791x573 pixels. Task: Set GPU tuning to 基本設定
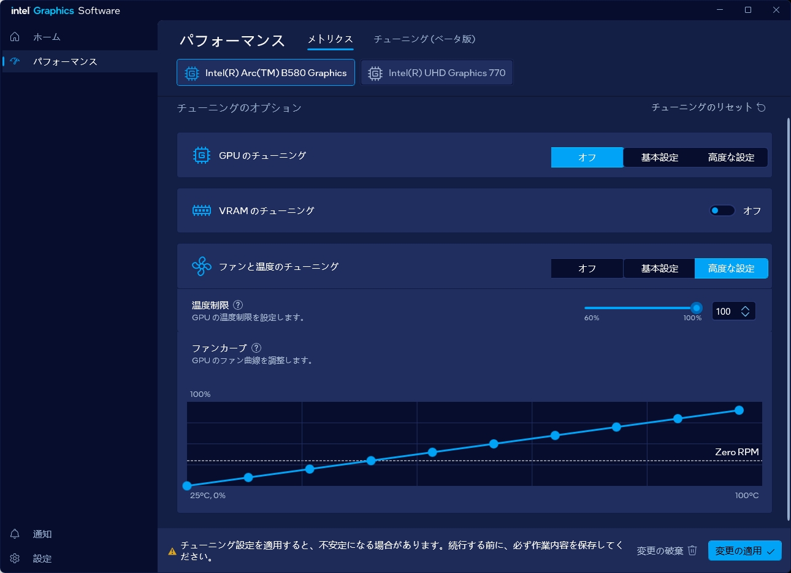coord(659,158)
